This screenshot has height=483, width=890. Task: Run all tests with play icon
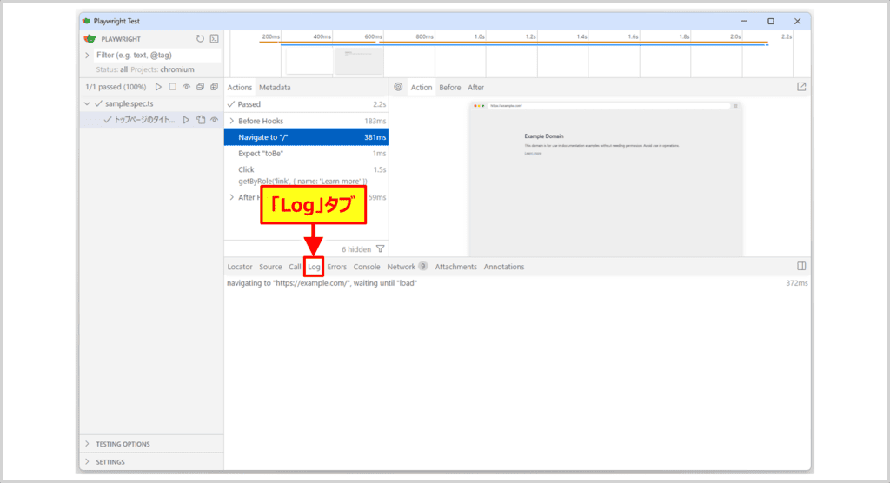tap(158, 87)
